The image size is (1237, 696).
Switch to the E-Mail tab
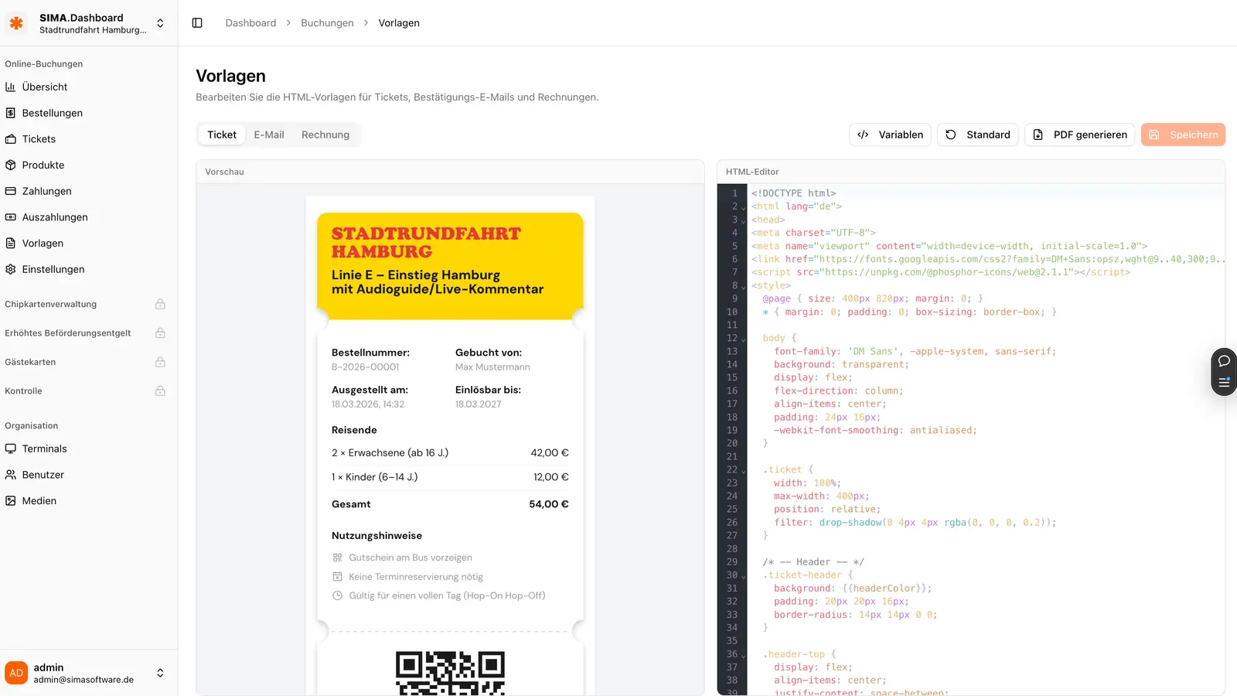coord(269,135)
